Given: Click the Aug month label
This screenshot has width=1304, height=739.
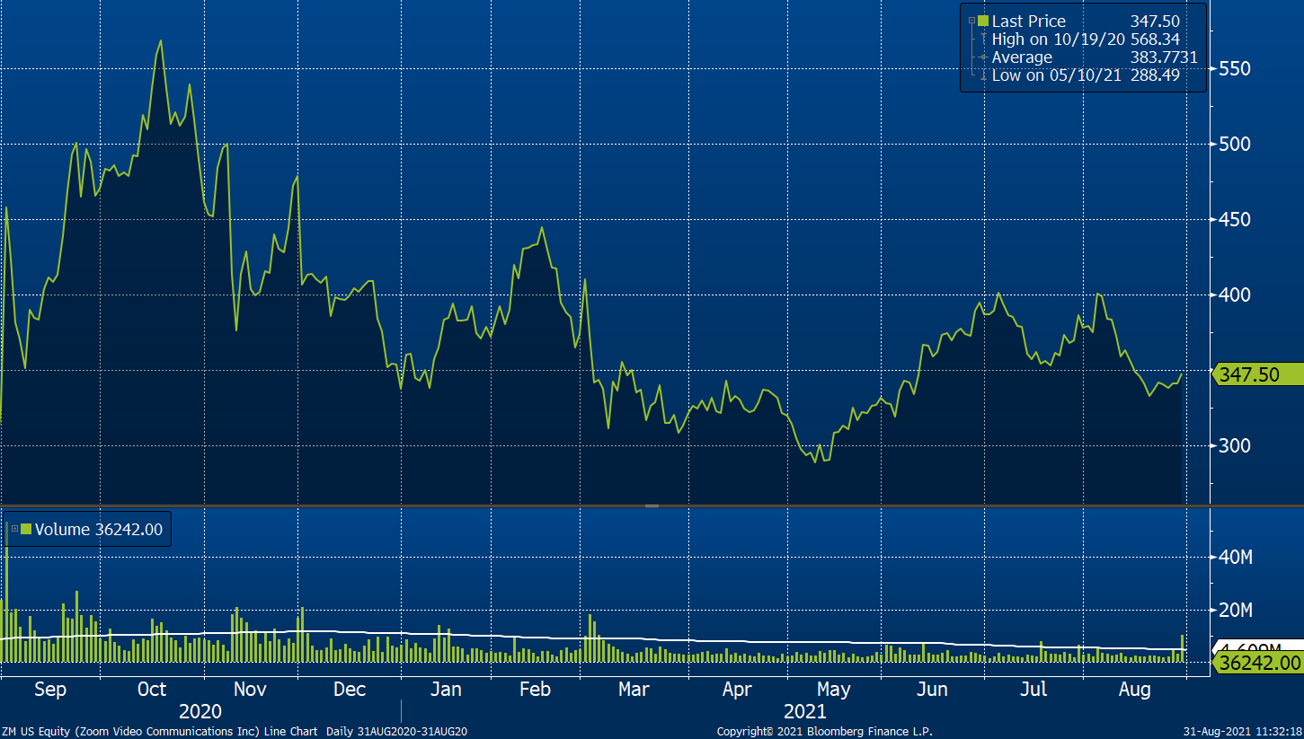Looking at the screenshot, I should click(x=1135, y=690).
